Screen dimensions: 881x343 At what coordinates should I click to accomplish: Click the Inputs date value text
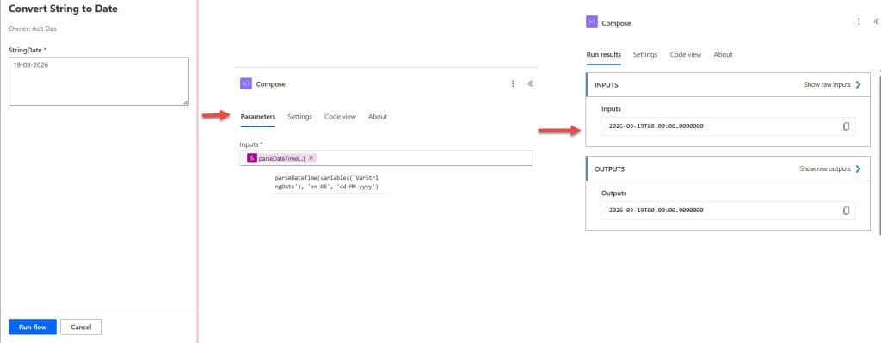[656, 126]
